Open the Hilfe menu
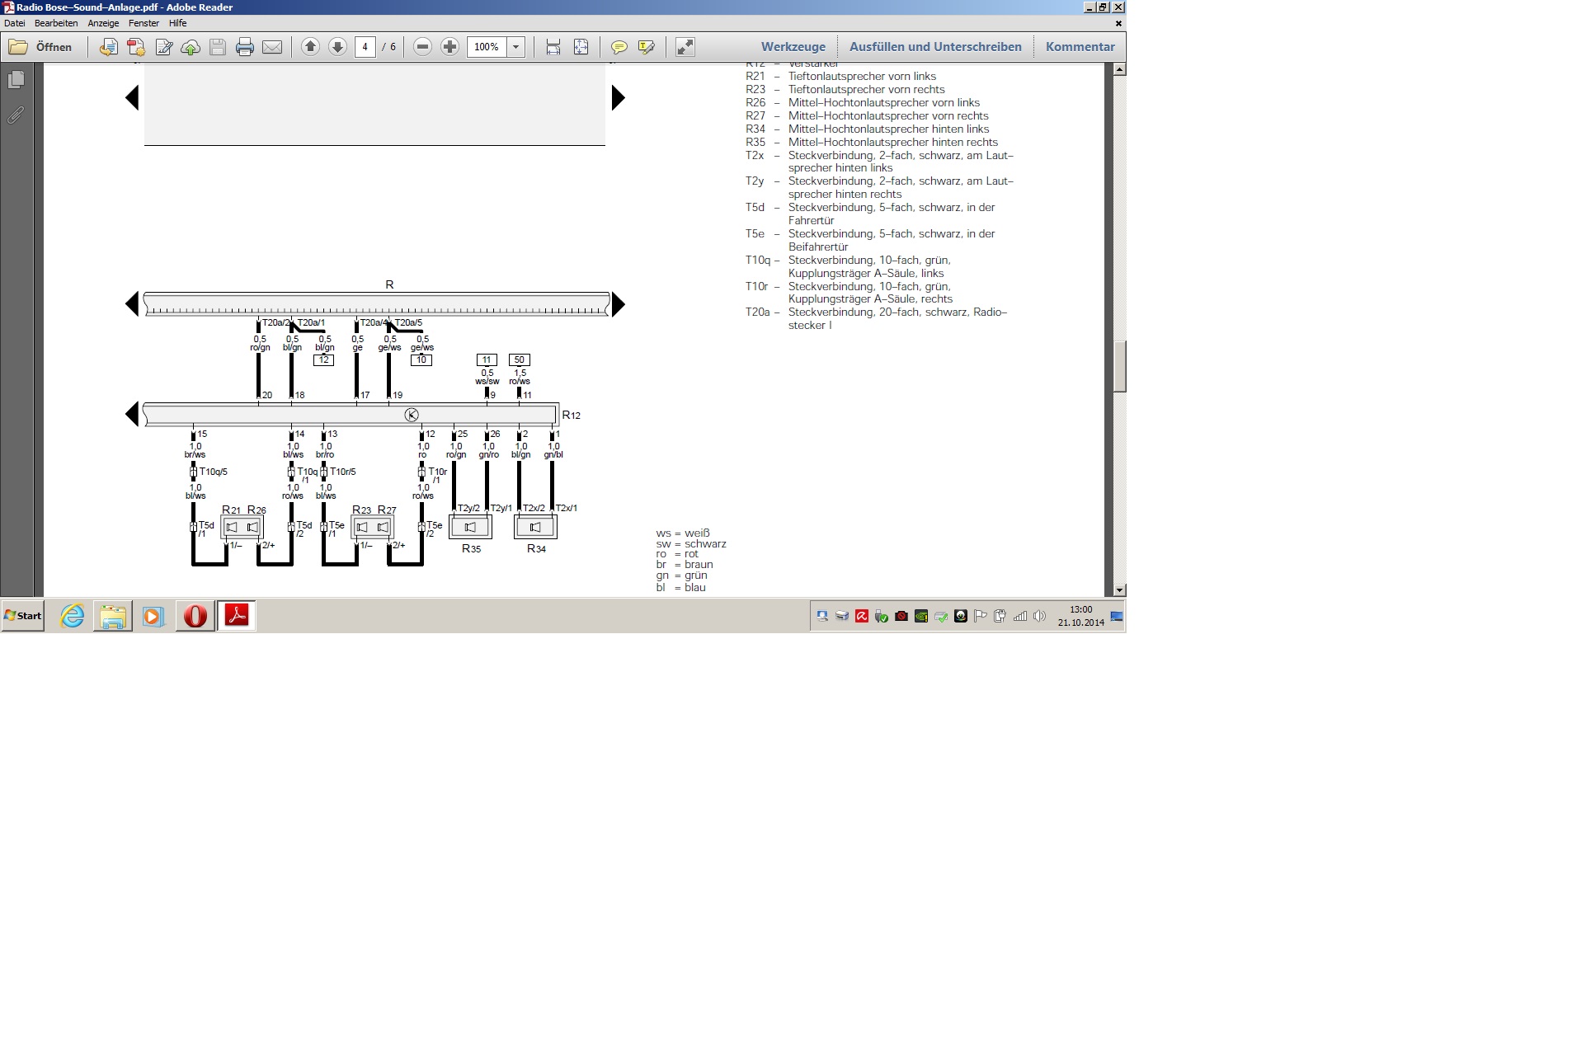The image size is (1586, 1057). (177, 23)
